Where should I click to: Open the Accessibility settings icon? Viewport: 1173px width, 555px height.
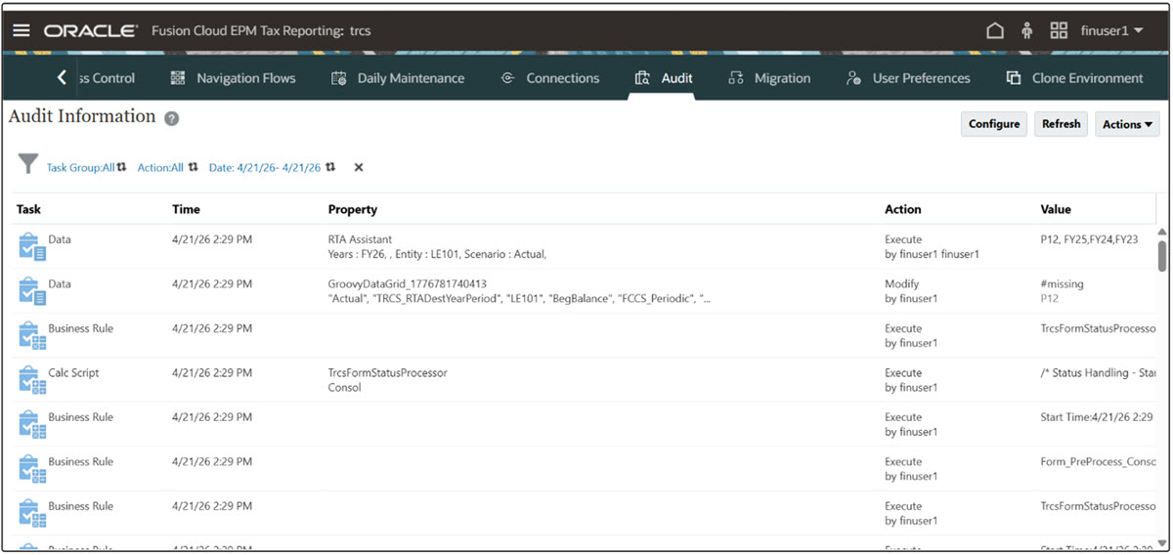click(1026, 30)
